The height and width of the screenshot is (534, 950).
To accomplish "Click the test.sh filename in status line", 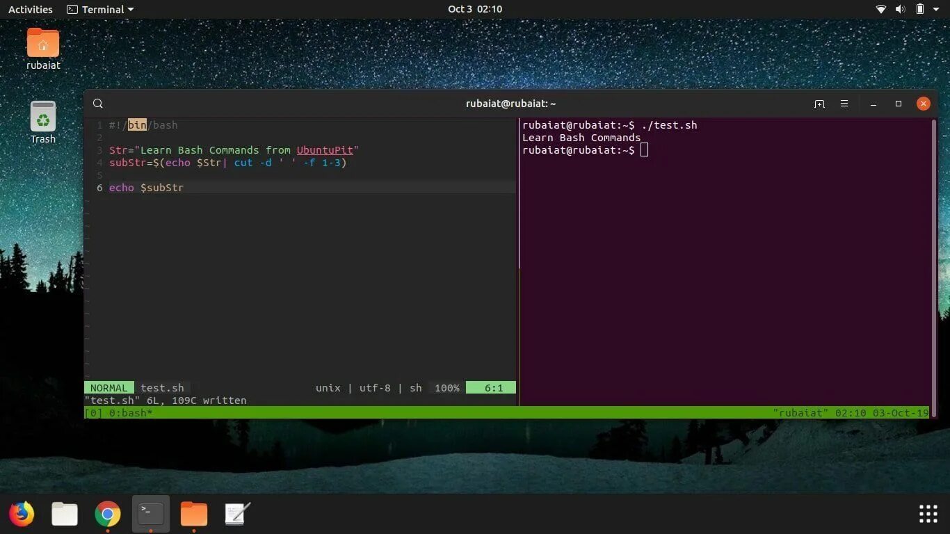I will click(x=162, y=388).
